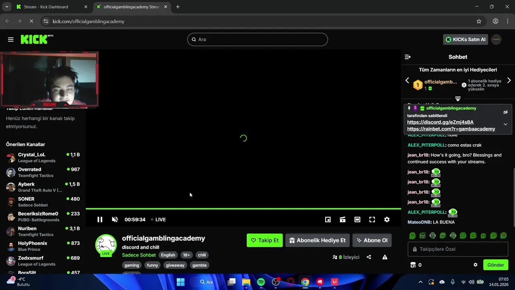Click the Takipçilere Özel chat input
515x290 pixels.
click(458, 249)
